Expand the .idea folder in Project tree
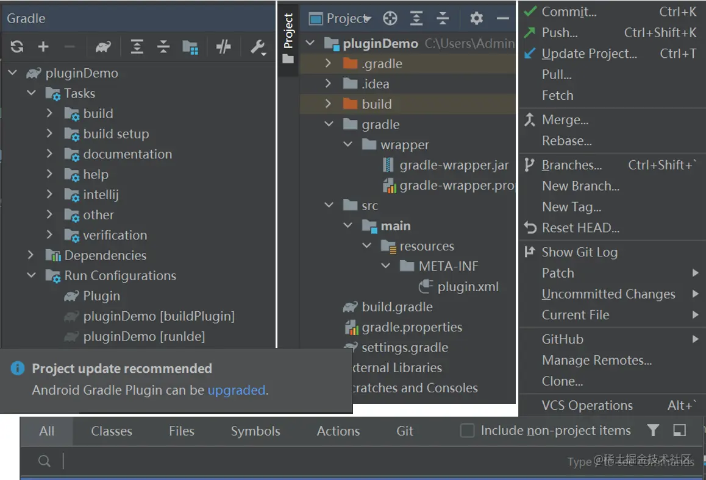 (x=328, y=83)
